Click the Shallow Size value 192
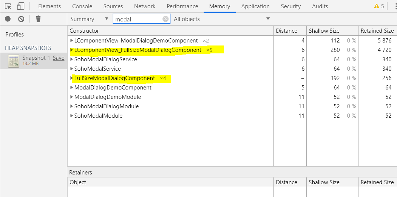 335,78
